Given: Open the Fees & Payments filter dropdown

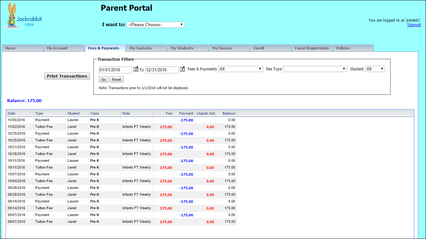Looking at the screenshot, I should (240, 68).
